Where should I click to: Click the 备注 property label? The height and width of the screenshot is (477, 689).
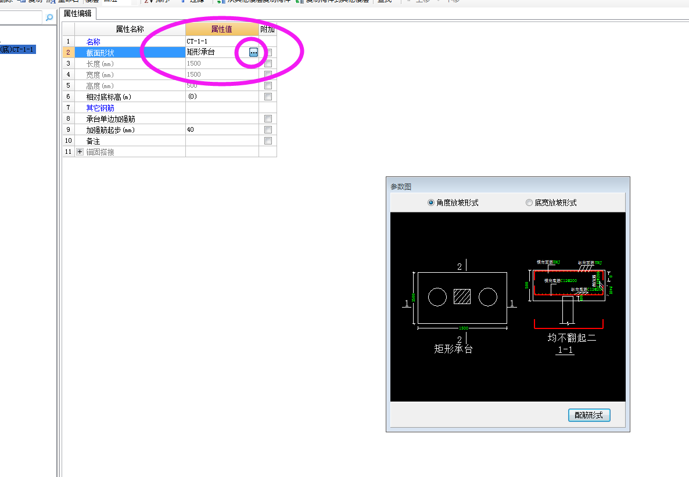pyautogui.click(x=93, y=141)
